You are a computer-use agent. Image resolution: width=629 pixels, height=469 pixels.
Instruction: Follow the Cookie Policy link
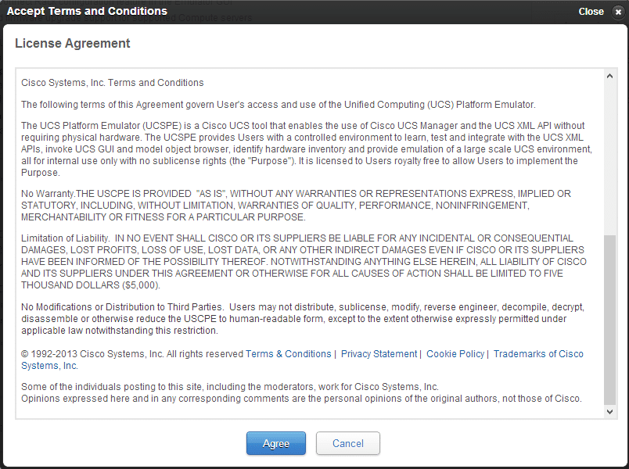click(x=455, y=354)
